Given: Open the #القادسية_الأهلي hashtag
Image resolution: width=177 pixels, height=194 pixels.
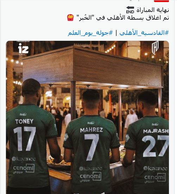Looking at the screenshot, I should pos(144,33).
